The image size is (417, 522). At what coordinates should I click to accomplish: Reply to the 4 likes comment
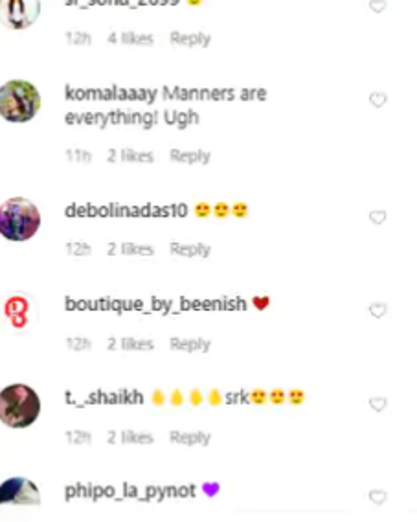pos(190,39)
